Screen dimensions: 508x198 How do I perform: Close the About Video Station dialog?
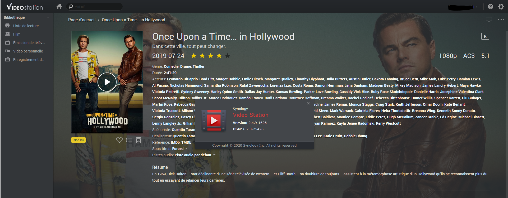click(308, 103)
